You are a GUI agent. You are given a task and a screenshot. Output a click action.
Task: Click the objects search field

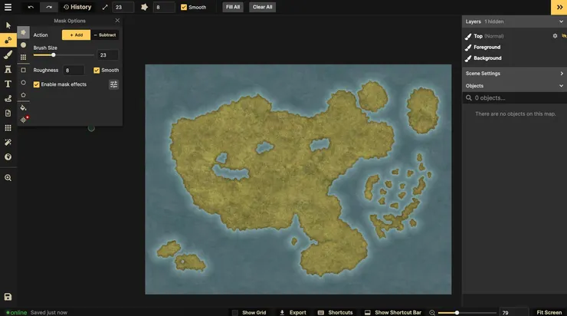click(514, 97)
